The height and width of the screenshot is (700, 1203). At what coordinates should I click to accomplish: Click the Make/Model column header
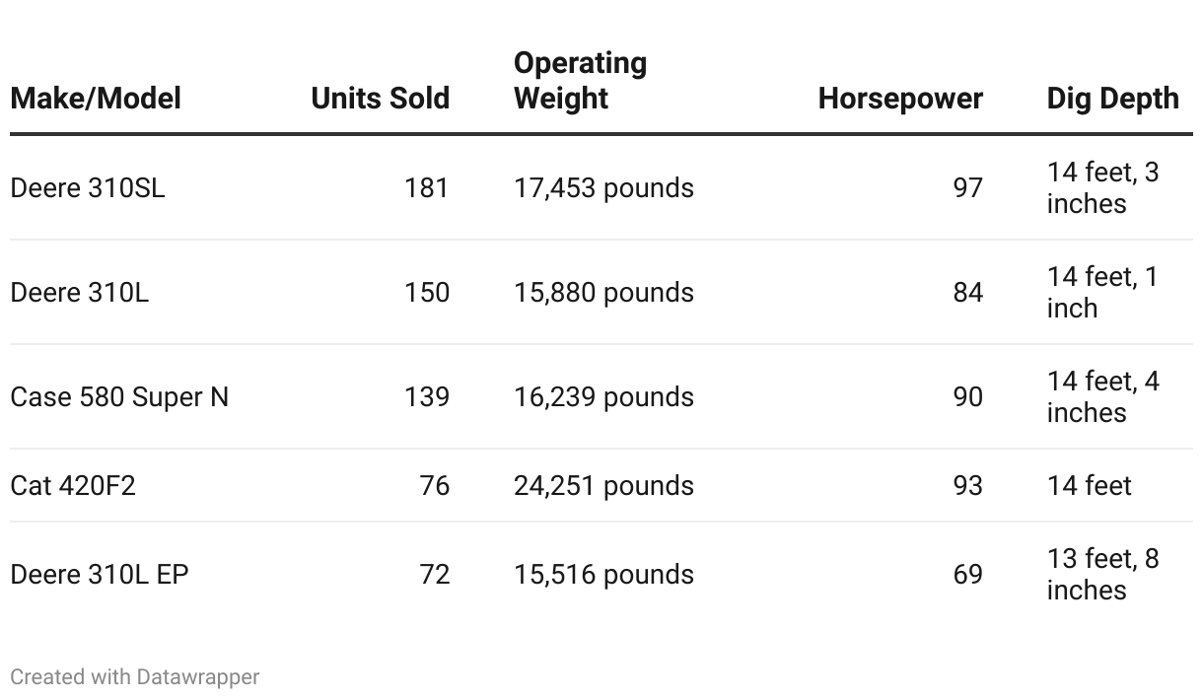tap(96, 99)
